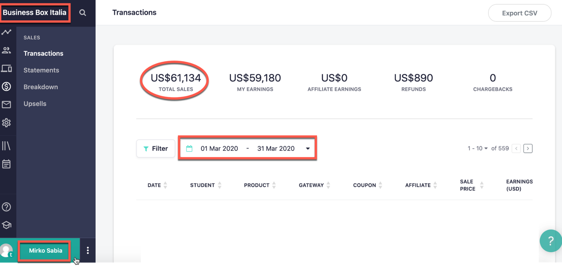Open Breakdown in the Sales menu
Image resolution: width=562 pixels, height=268 pixels.
click(x=41, y=87)
